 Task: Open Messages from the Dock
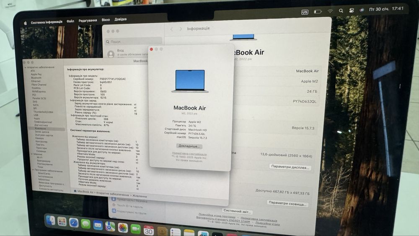coord(85,224)
